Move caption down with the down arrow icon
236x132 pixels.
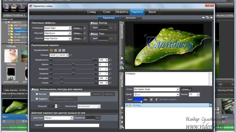(x=122, y=122)
